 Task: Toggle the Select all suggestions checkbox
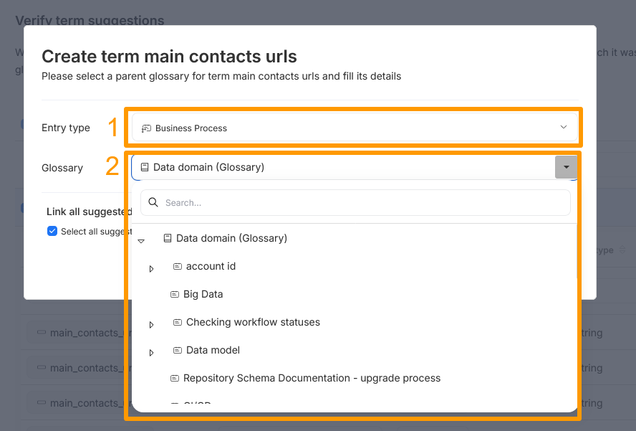[52, 231]
